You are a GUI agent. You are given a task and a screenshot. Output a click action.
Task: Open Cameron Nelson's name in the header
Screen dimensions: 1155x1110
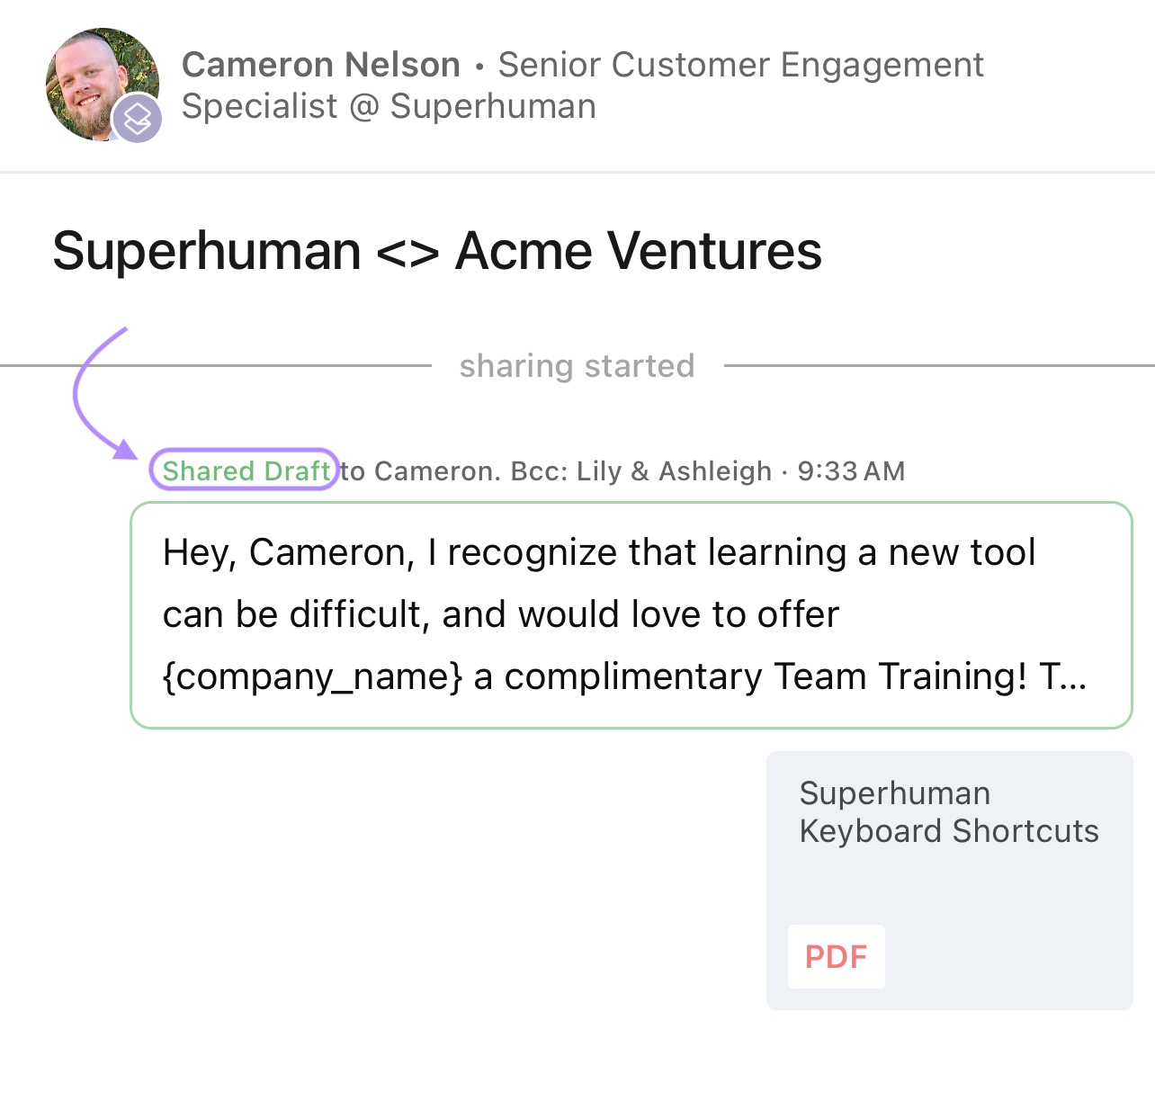[x=321, y=65]
